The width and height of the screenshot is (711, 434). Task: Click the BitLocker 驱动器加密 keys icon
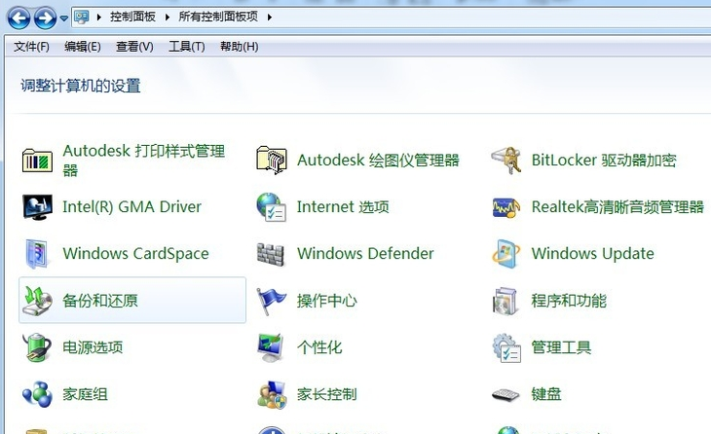[505, 161]
